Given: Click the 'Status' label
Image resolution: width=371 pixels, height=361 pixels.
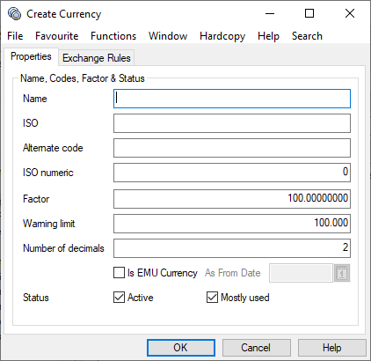Looking at the screenshot, I should tap(36, 298).
